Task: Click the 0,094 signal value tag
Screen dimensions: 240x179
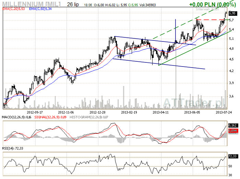Action: tap(232, 130)
